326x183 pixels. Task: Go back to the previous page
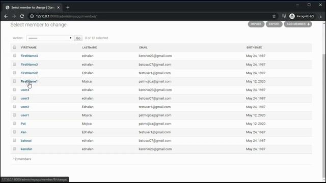click(6, 16)
